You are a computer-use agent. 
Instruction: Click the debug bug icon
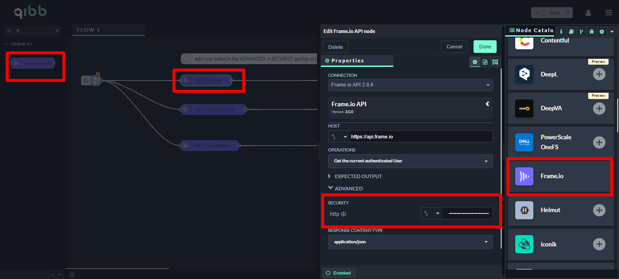coord(591,32)
